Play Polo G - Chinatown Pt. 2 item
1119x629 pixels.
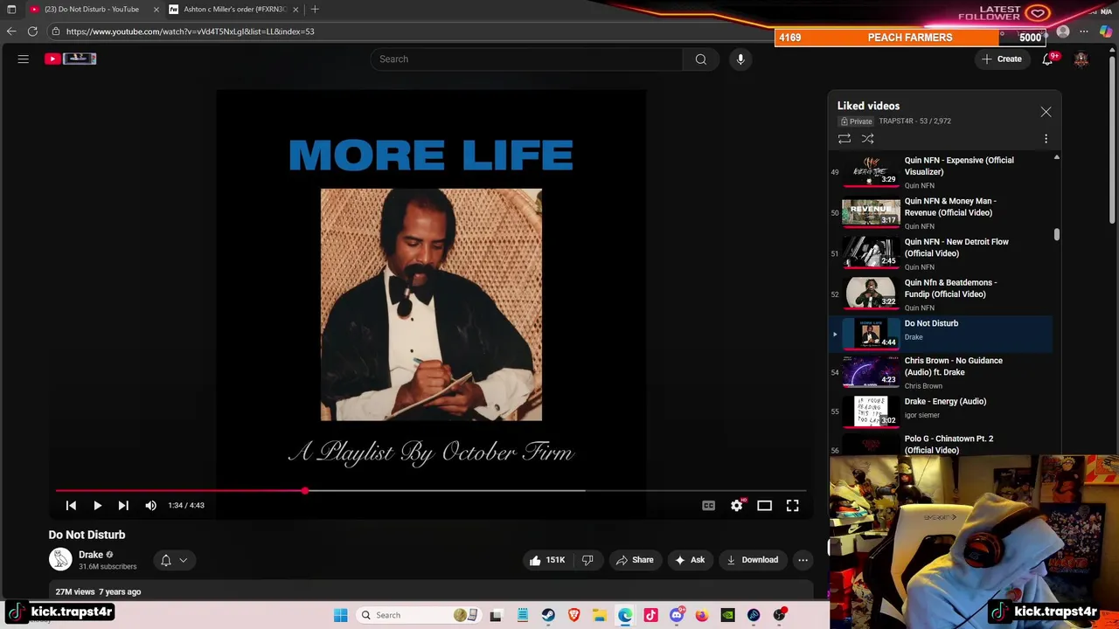click(x=942, y=444)
